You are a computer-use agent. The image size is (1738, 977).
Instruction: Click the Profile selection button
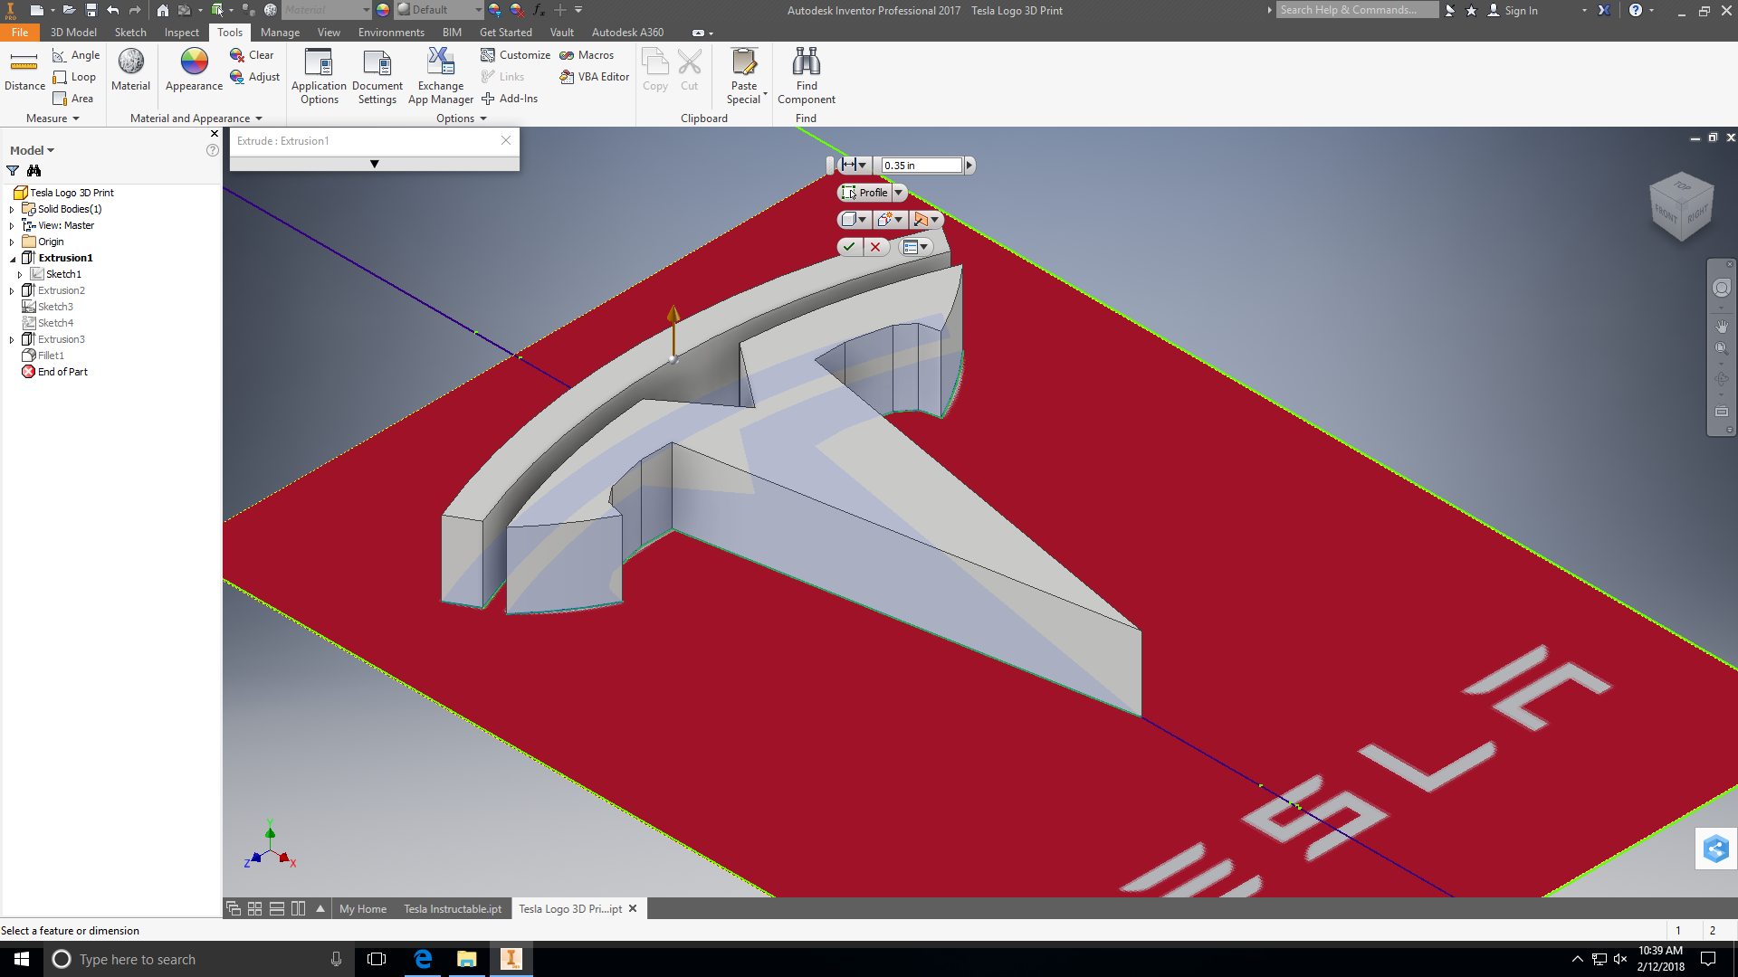point(865,193)
